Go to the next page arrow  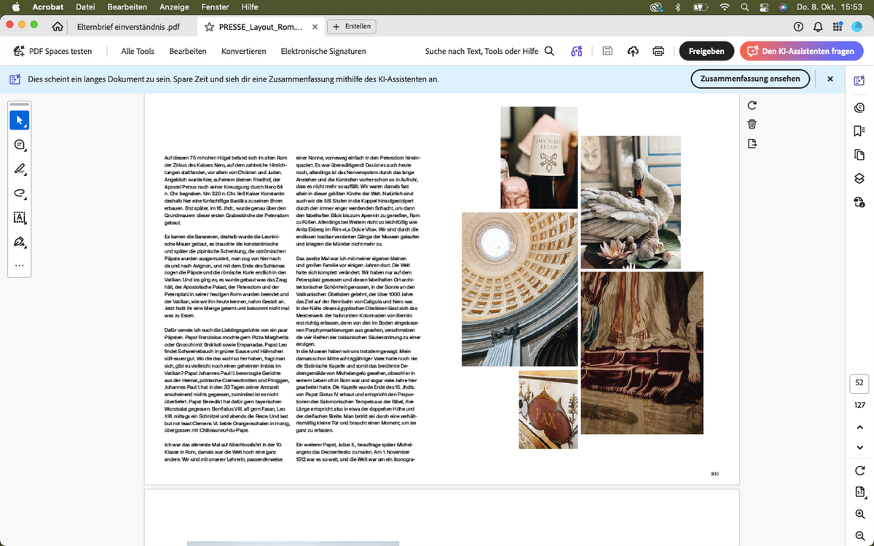click(859, 447)
